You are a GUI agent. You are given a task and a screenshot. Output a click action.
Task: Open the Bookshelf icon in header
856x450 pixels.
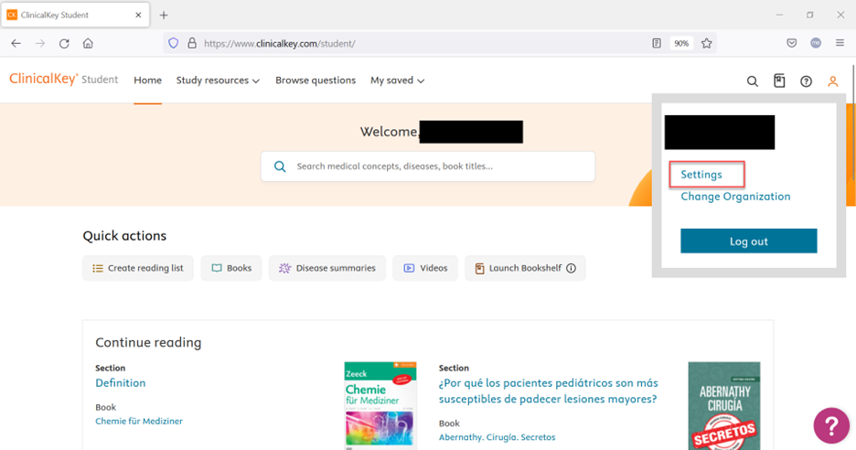coord(779,81)
